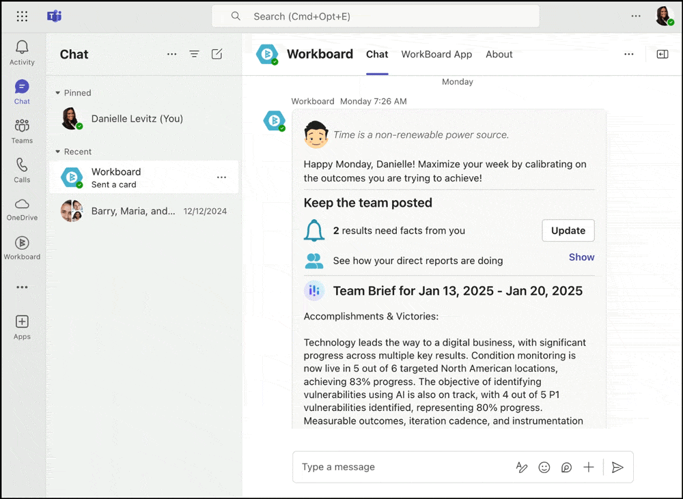Image resolution: width=683 pixels, height=499 pixels.
Task: Click the Keep the team posted heading
Action: (x=368, y=203)
